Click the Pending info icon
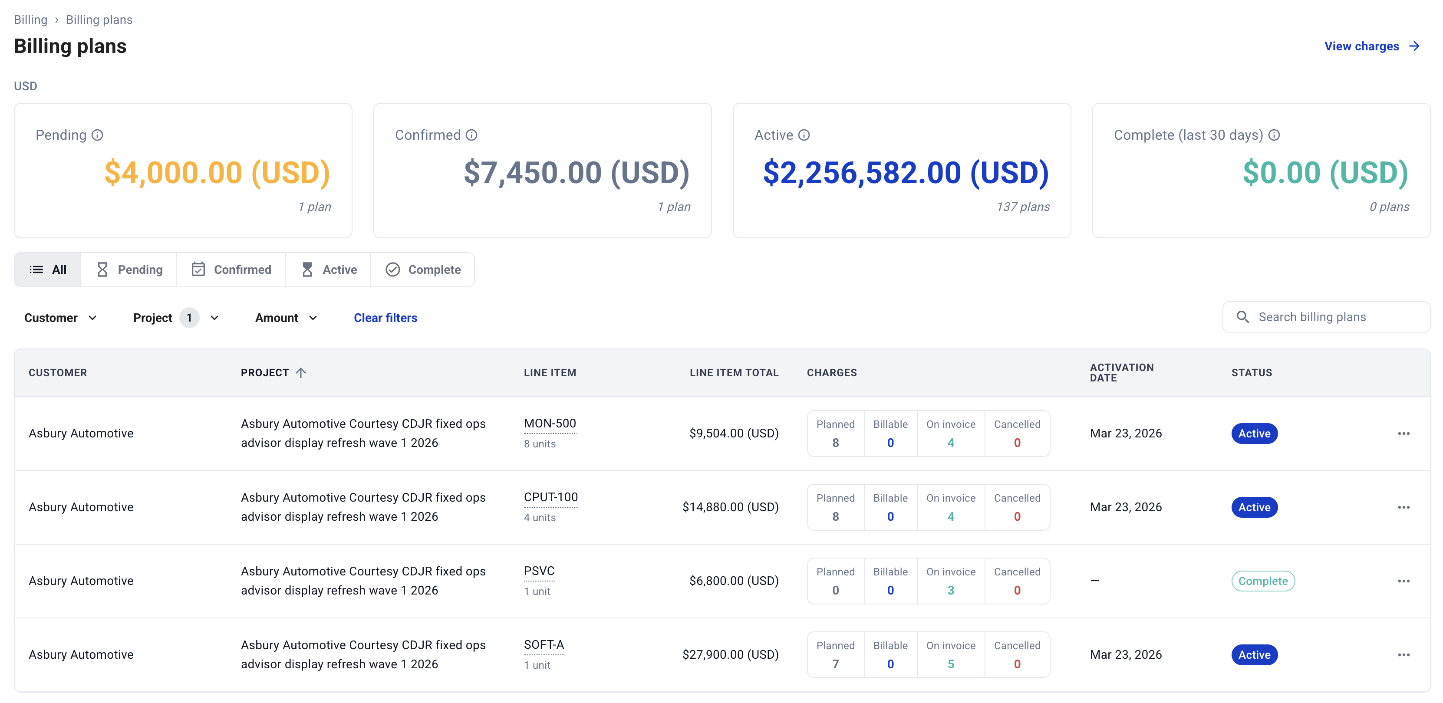Viewport: 1443px width, 703px height. (x=98, y=135)
